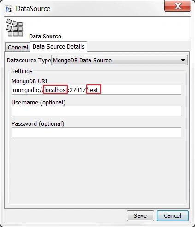Click the stacked blocks Data Source icon
Screen dimensions: 195x227
coord(15,28)
